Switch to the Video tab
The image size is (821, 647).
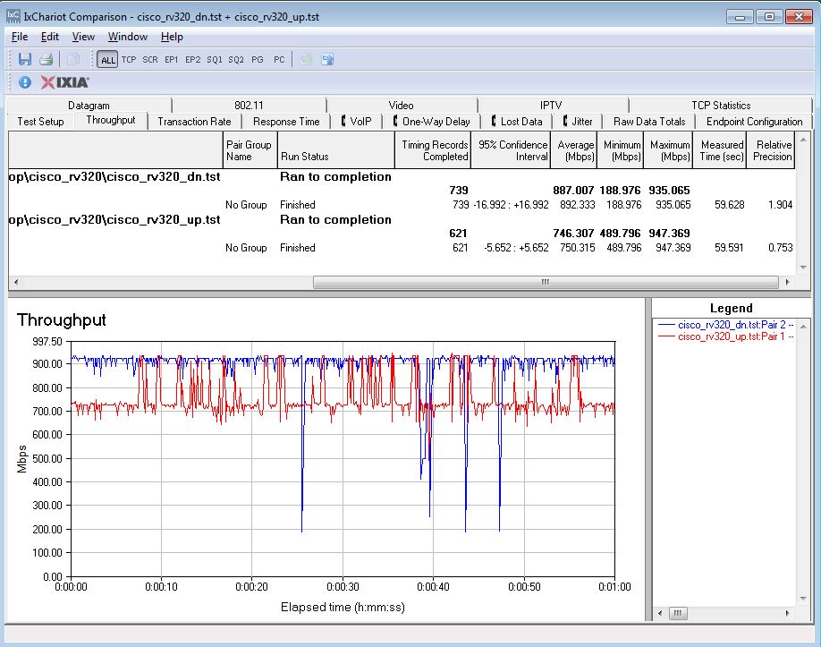click(x=401, y=106)
